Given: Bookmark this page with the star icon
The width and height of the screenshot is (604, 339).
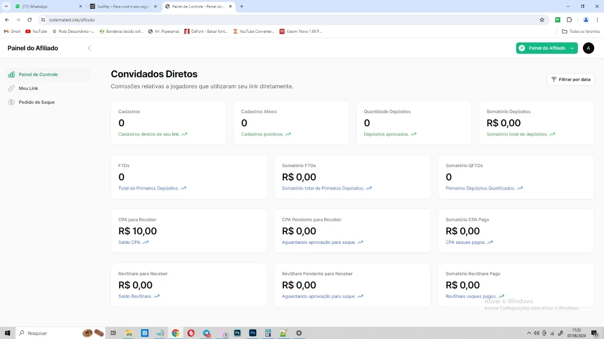Looking at the screenshot, I should (x=542, y=20).
